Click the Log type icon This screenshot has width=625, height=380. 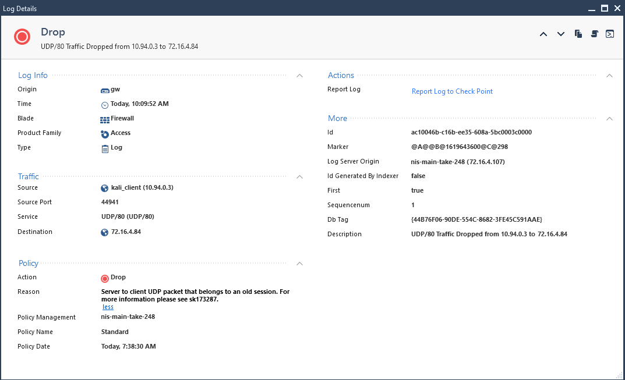click(x=104, y=147)
